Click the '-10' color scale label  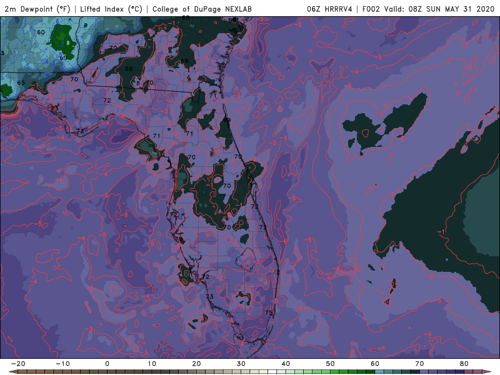click(62, 364)
